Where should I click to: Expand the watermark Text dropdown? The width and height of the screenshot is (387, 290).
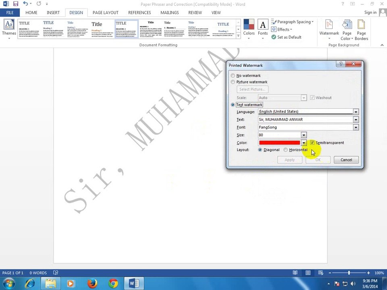[x=356, y=120]
